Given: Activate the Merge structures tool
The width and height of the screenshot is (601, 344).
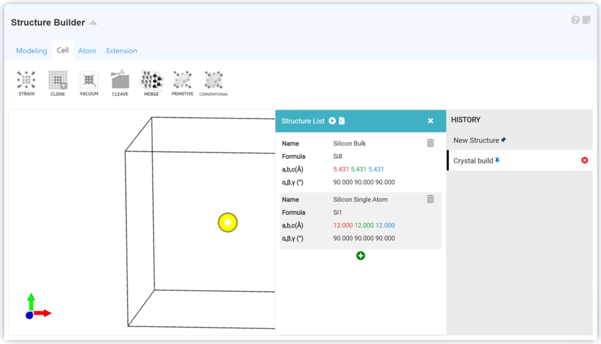Looking at the screenshot, I should 151,83.
